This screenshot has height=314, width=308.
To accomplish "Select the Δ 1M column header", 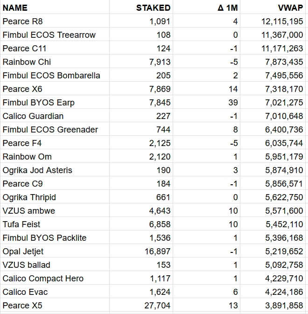I will pos(228,7).
